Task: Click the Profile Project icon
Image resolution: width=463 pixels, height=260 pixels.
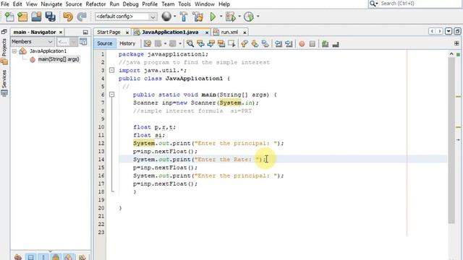Action: coord(249,17)
